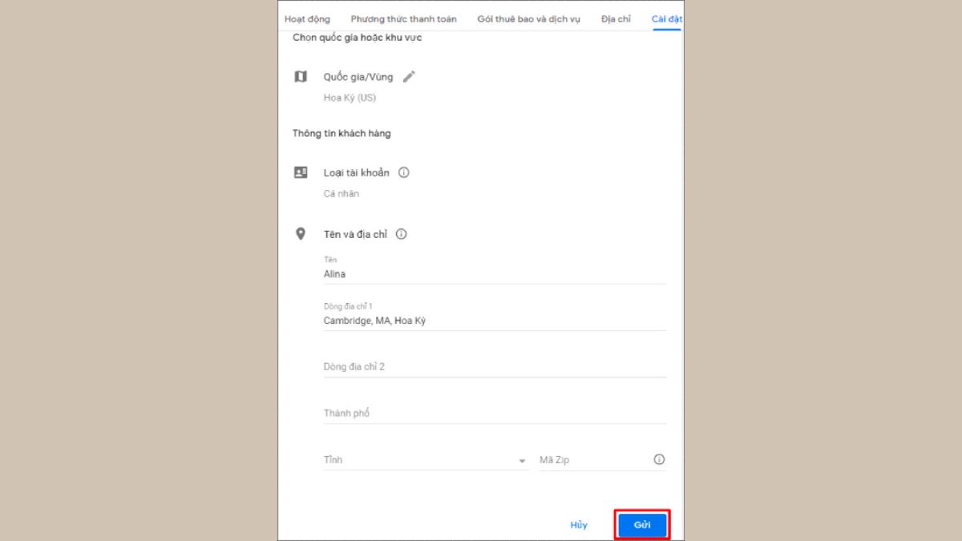Image resolution: width=962 pixels, height=541 pixels.
Task: Click the empty Dòng địa chỉ 2 field
Action: 494,367
